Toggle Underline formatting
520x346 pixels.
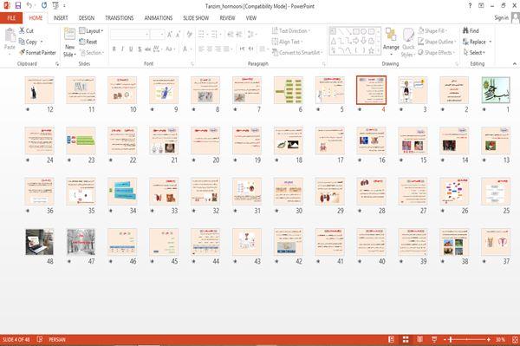click(x=131, y=49)
